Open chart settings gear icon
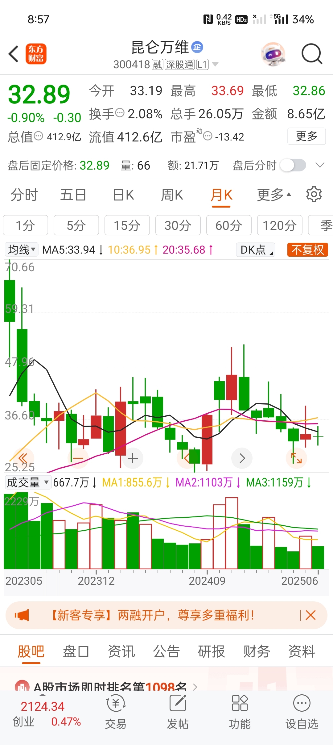The image size is (333, 745). click(x=314, y=194)
